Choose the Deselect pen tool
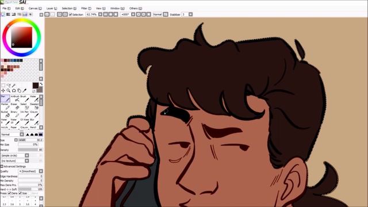 pyautogui.click(x=34, y=106)
